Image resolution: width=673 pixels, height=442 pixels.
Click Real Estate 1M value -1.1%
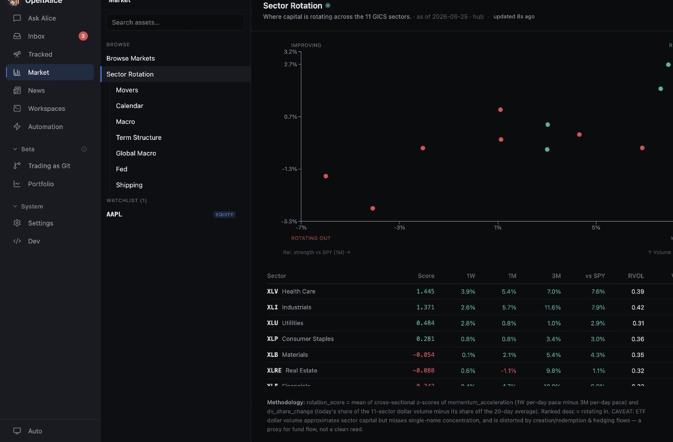click(509, 370)
